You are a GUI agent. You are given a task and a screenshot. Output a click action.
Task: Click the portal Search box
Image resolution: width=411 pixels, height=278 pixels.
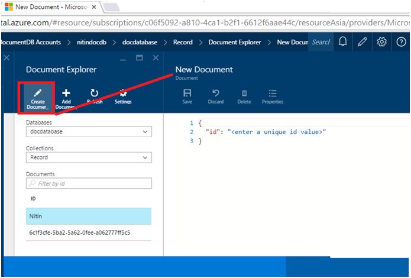[x=321, y=42]
